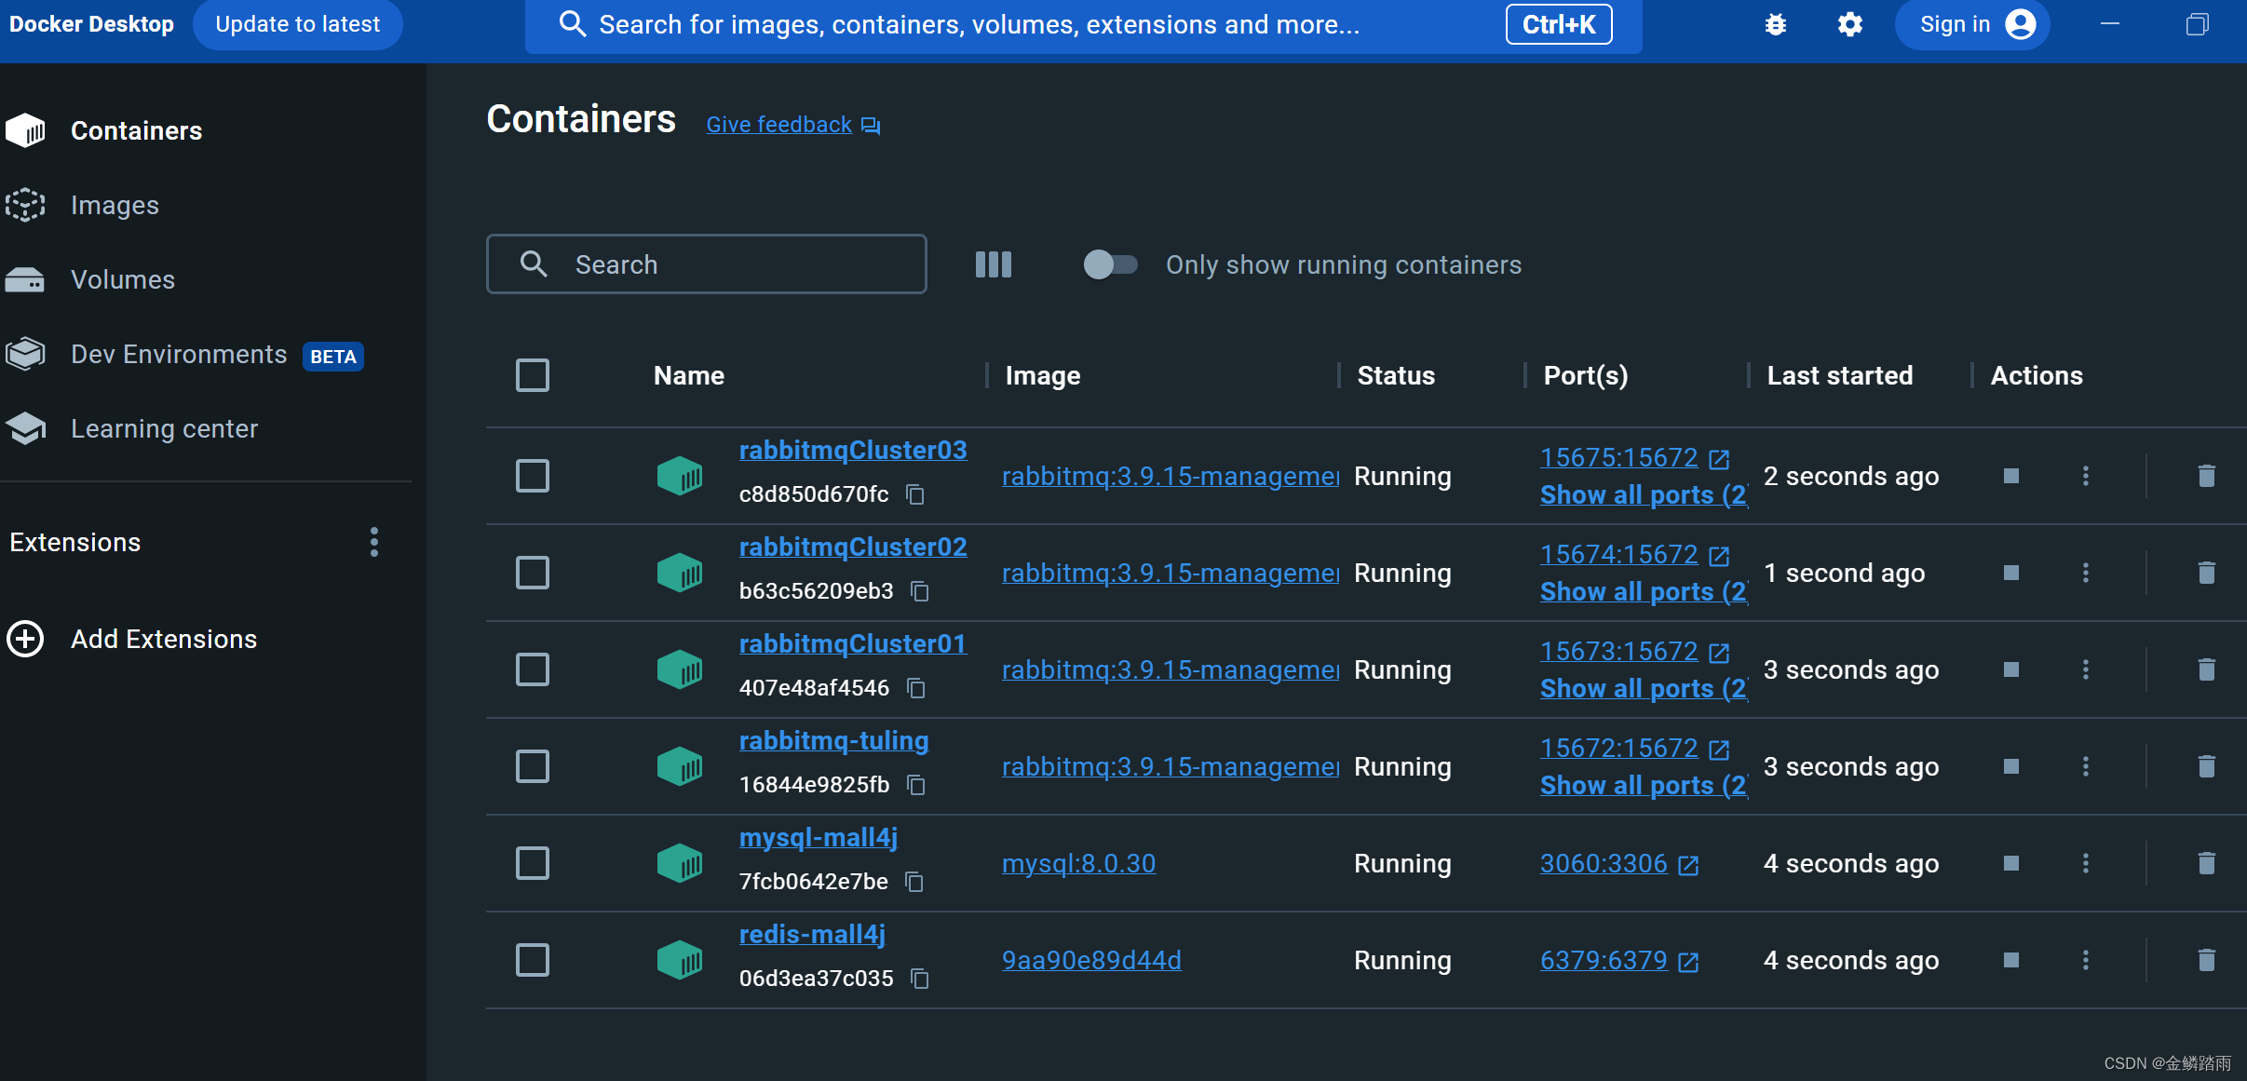Stop the rabbitmqCluster02 container
The height and width of the screenshot is (1081, 2247).
tap(2011, 573)
